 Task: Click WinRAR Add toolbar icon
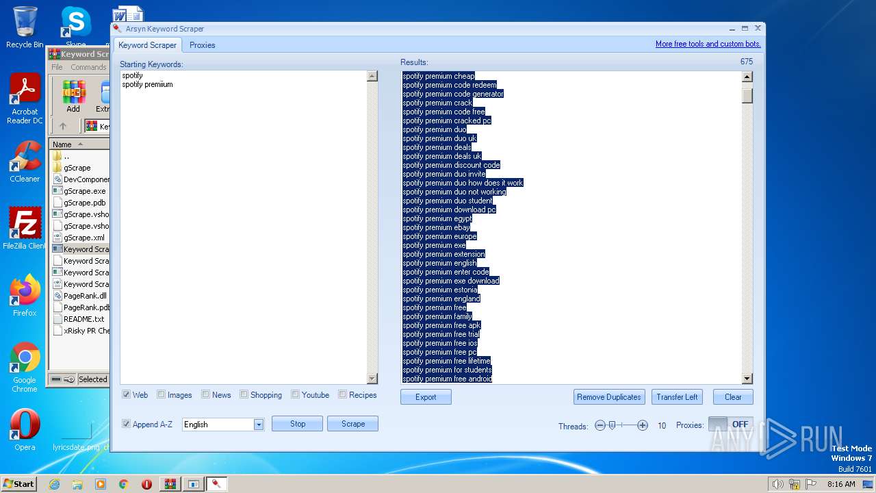tap(73, 97)
